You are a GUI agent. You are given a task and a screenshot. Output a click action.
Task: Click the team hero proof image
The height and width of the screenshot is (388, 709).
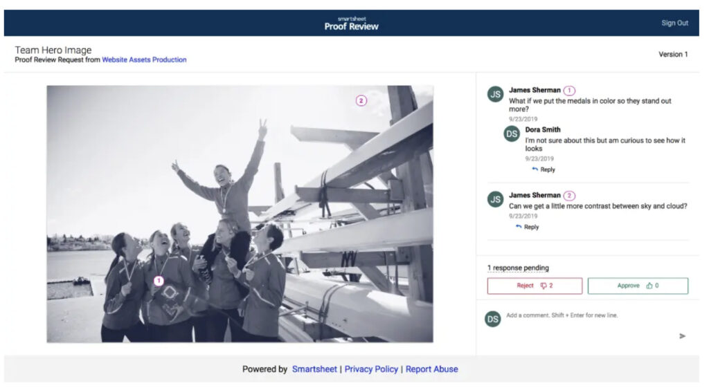tap(240, 214)
